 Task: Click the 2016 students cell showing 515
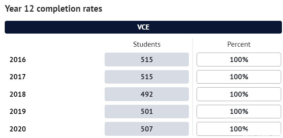147,60
